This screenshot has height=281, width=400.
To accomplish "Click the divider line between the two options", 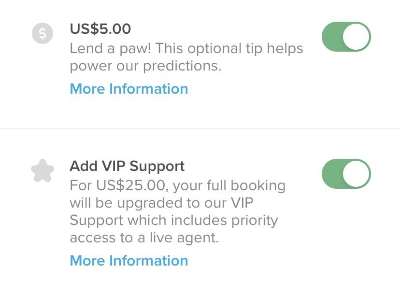I will coord(200,128).
